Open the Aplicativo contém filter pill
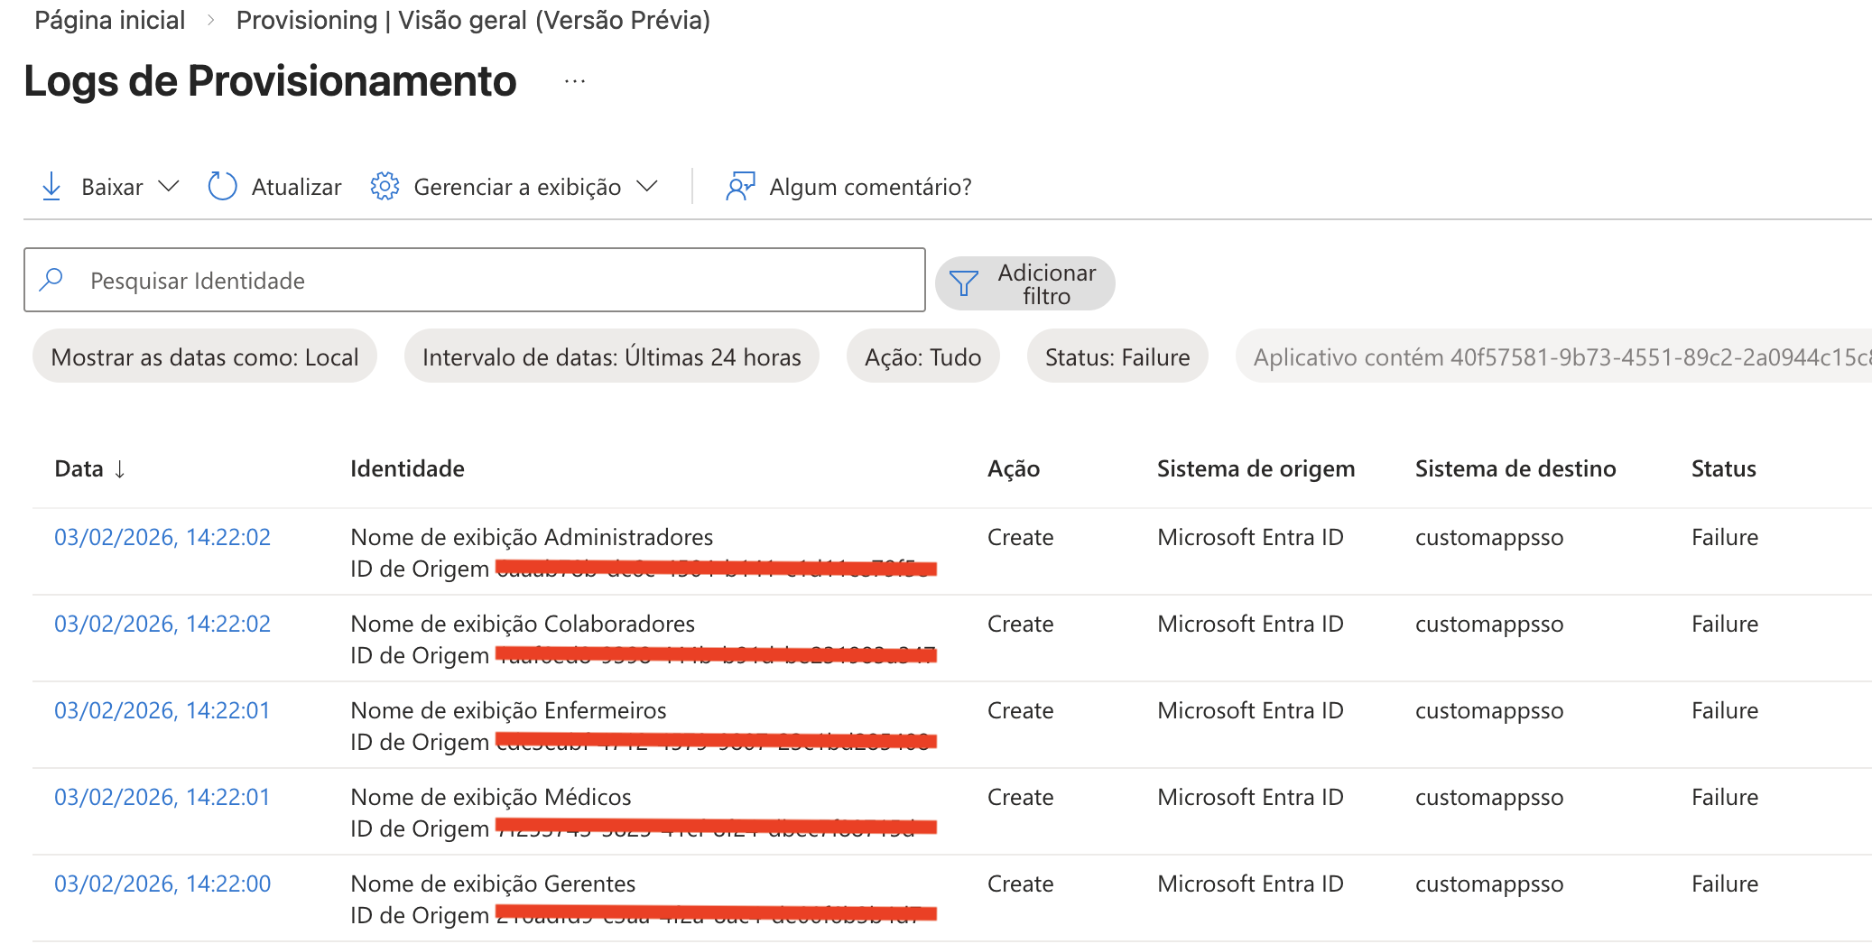Image resolution: width=1872 pixels, height=944 pixels. coord(1554,356)
